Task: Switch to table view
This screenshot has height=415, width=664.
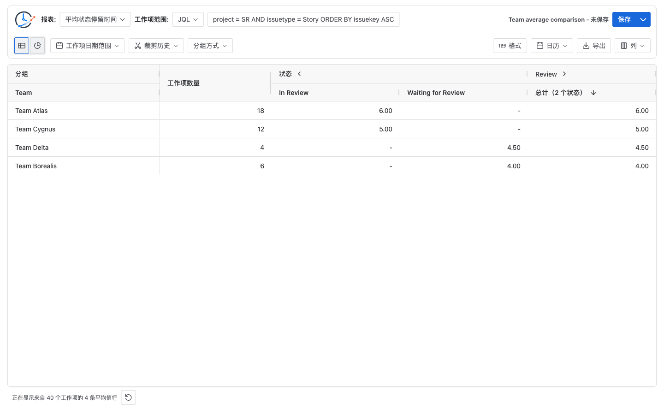Action: (22, 46)
